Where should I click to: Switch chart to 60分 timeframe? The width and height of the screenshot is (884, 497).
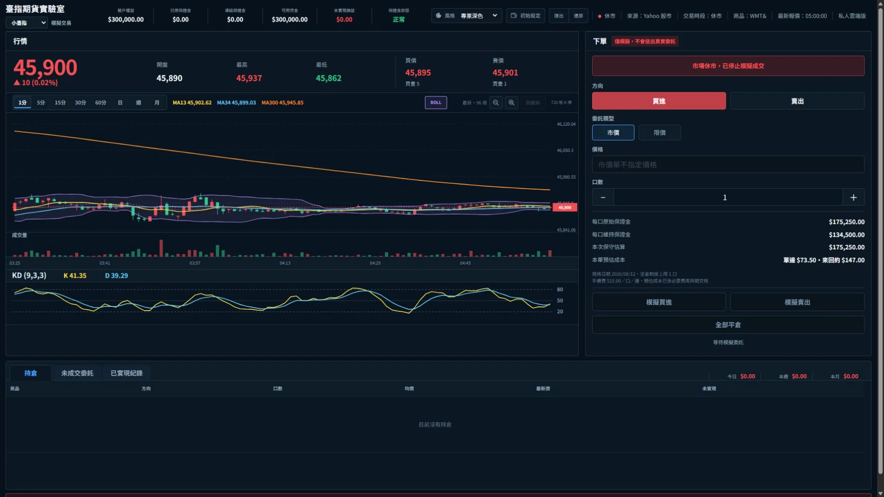click(x=101, y=102)
